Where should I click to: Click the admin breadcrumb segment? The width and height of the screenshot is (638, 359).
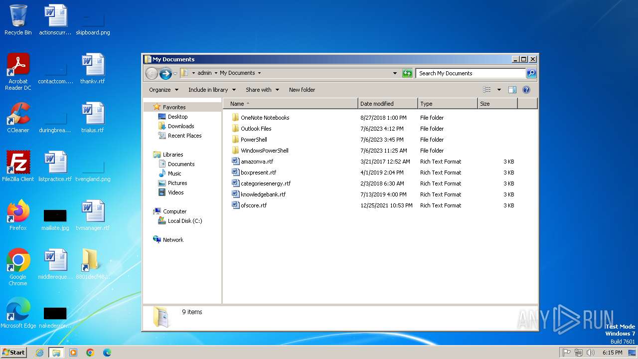coord(204,73)
